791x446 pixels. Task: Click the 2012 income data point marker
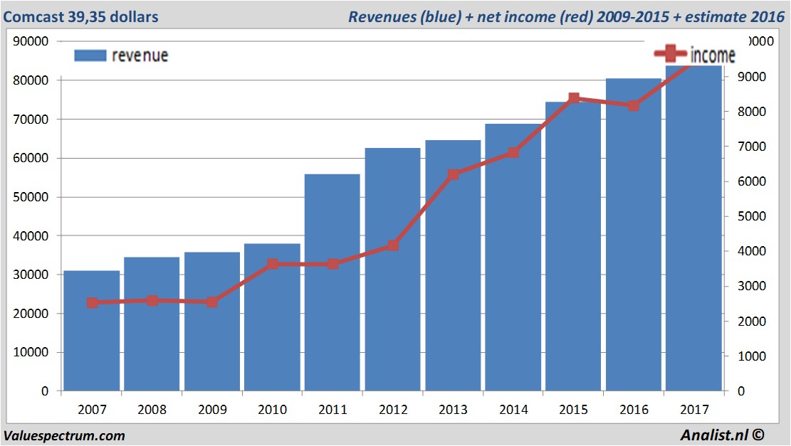tap(392, 245)
